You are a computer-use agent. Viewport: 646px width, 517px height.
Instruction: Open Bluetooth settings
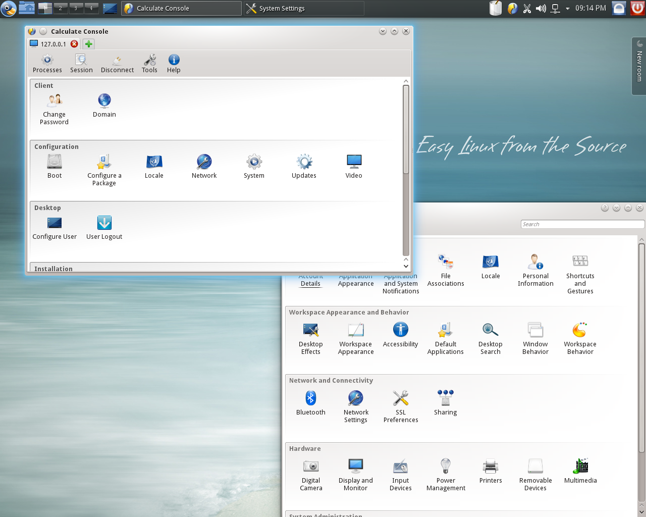[x=311, y=403]
